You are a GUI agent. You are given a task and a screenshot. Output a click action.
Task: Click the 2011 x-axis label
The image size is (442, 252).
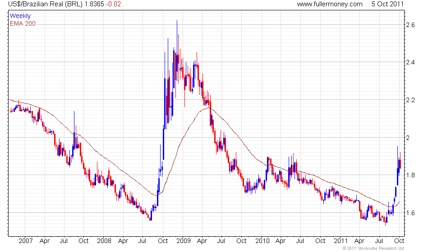point(341,241)
